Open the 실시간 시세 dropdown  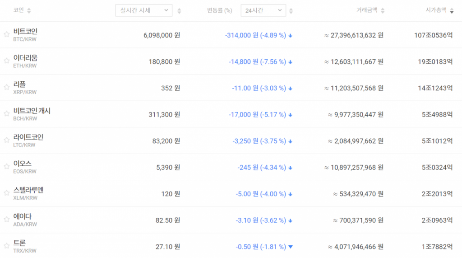click(144, 10)
